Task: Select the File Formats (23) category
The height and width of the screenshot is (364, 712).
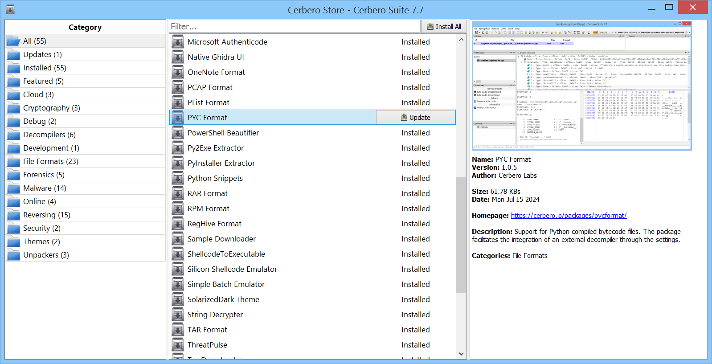Action: coord(50,161)
